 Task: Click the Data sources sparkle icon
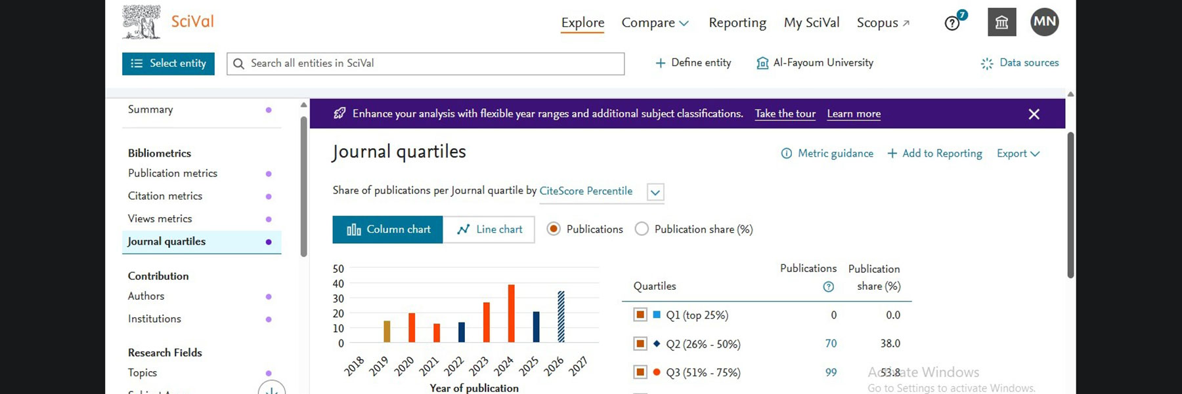[987, 64]
